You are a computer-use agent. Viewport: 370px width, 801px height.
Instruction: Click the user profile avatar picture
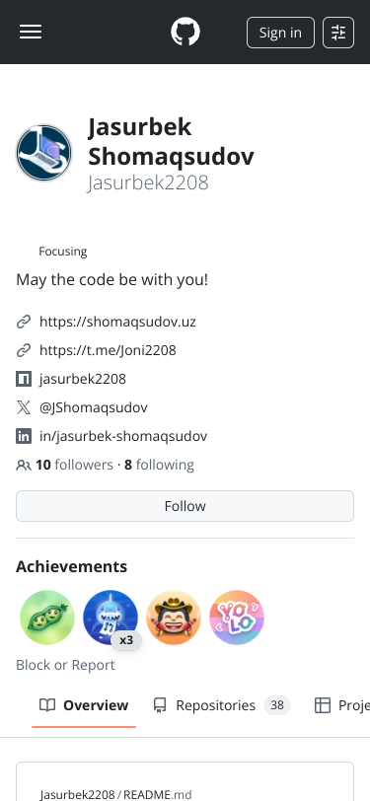[44, 153]
